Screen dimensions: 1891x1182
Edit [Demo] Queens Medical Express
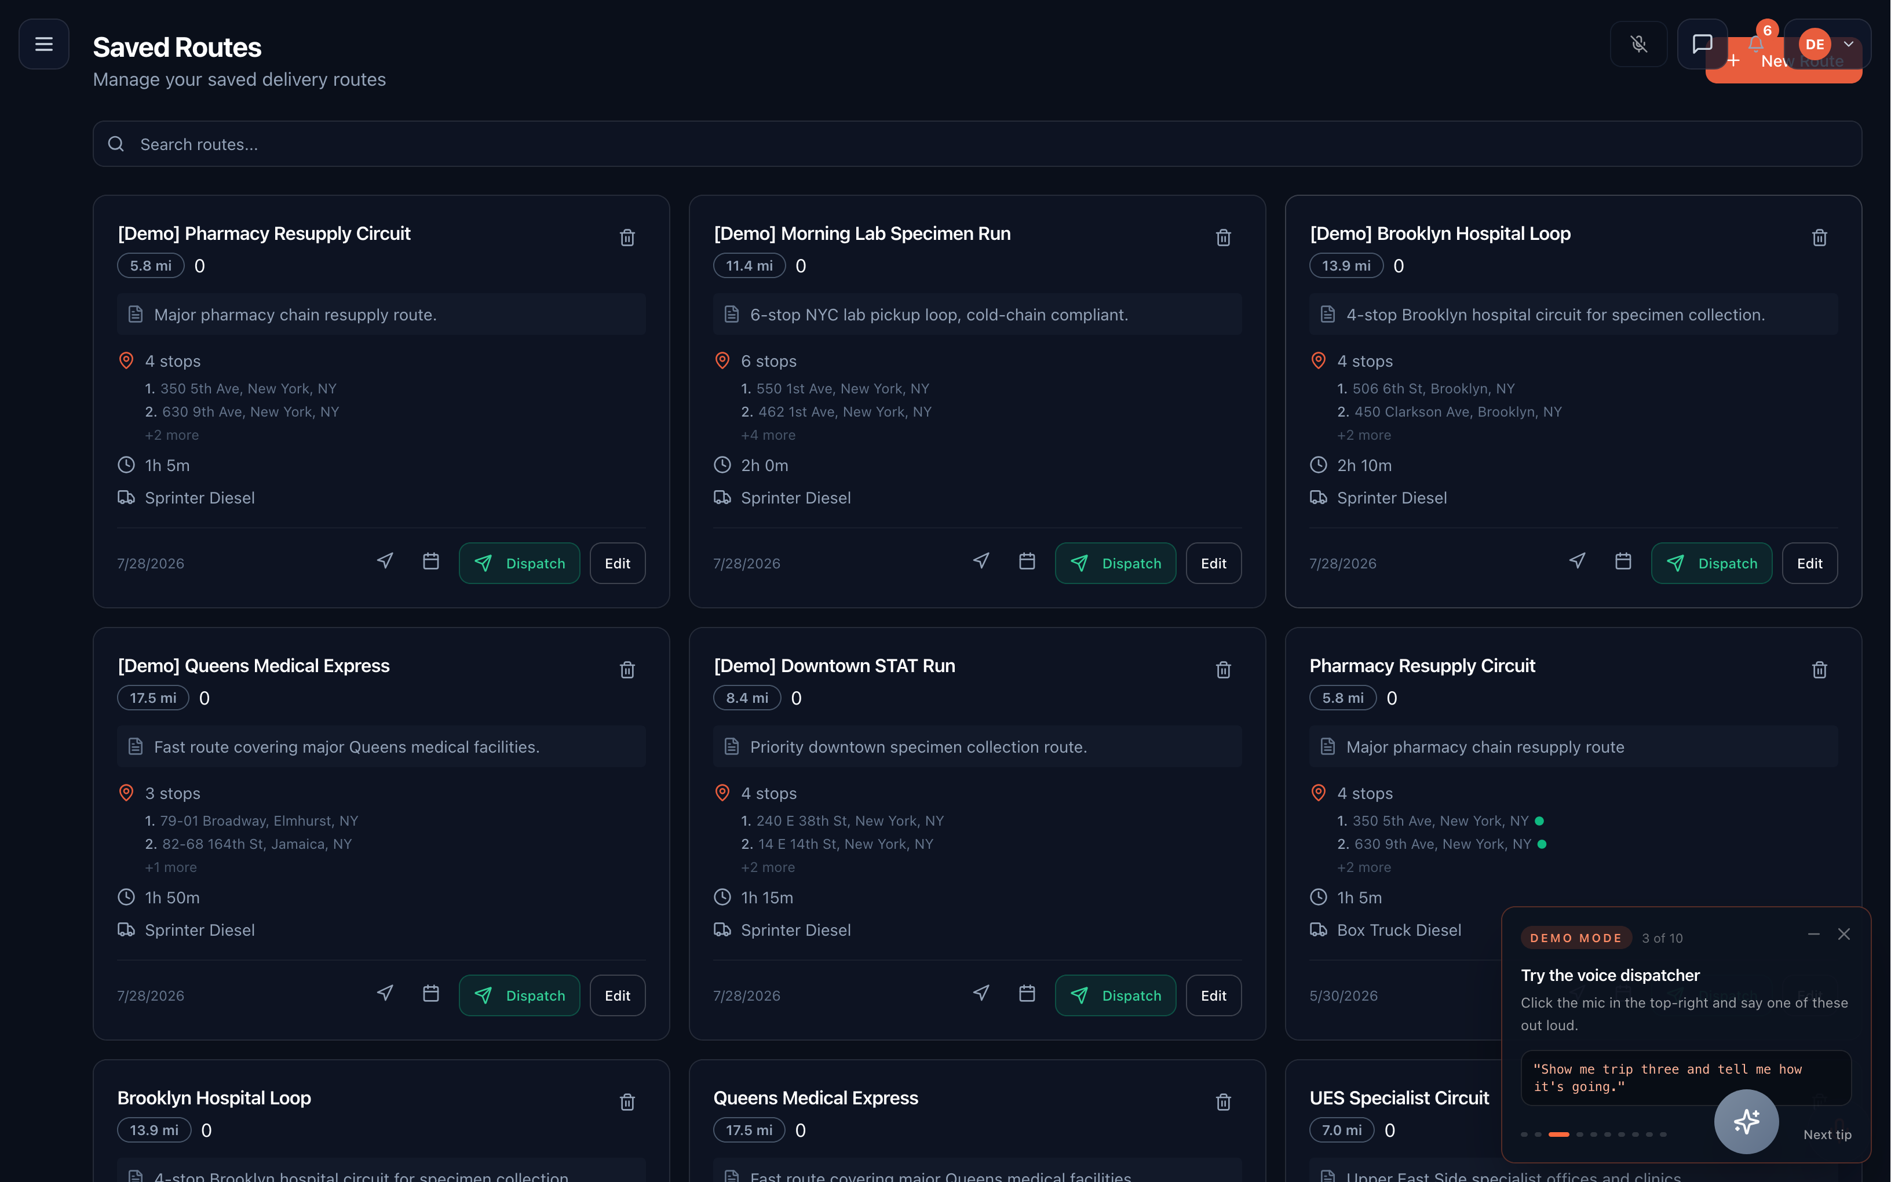click(618, 996)
